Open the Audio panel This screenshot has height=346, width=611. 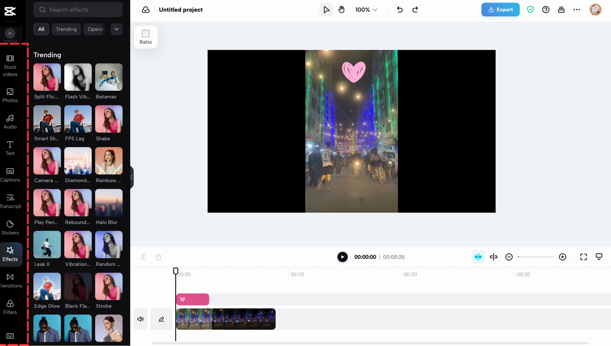pos(10,122)
